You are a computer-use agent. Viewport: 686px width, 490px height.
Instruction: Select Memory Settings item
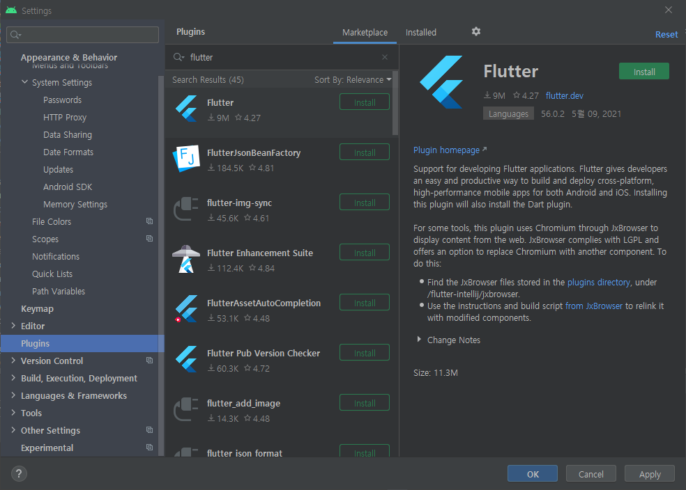click(x=75, y=205)
